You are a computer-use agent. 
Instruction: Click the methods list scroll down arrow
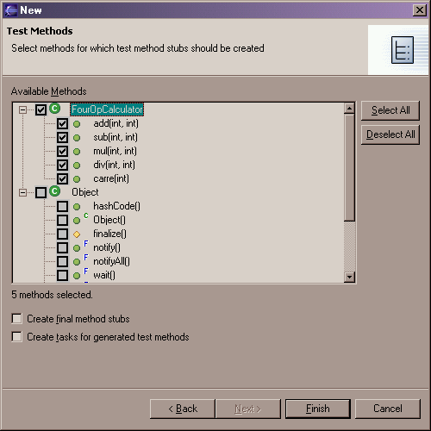tap(349, 277)
